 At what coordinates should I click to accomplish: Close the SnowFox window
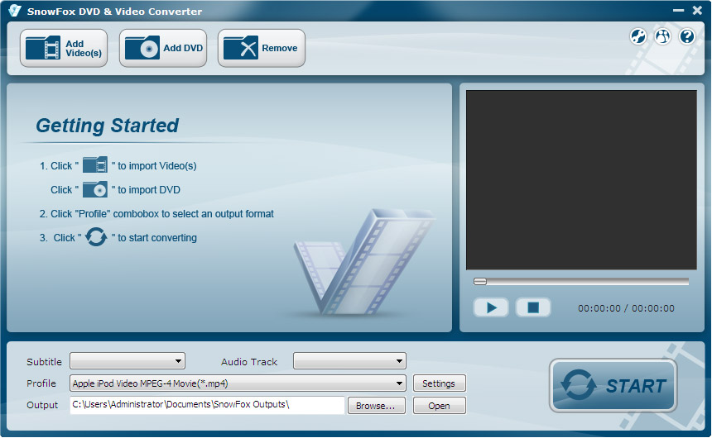(x=697, y=10)
